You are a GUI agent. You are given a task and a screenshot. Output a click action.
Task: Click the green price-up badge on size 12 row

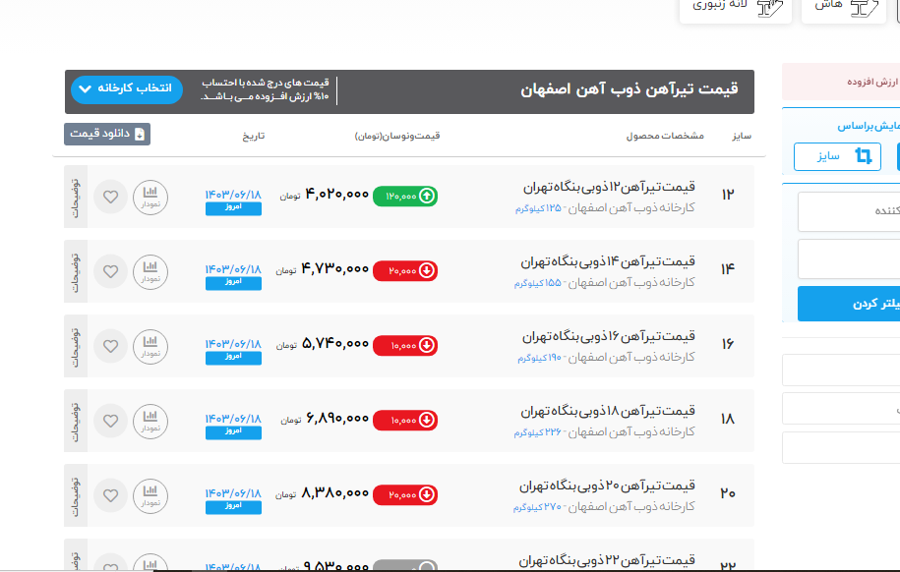pyautogui.click(x=405, y=196)
